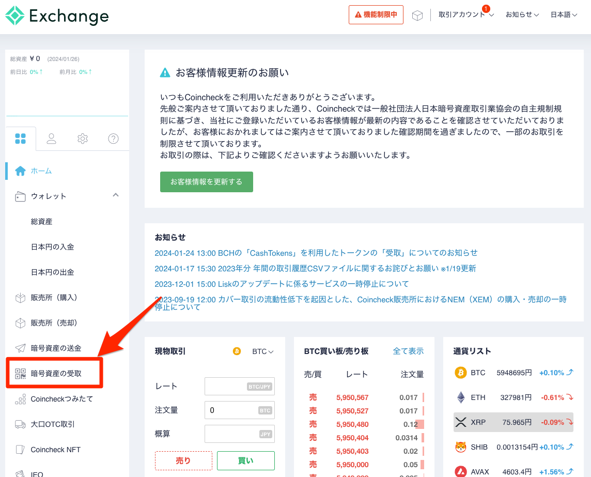Open 大口OTC取引 page
The width and height of the screenshot is (591, 477).
[53, 424]
